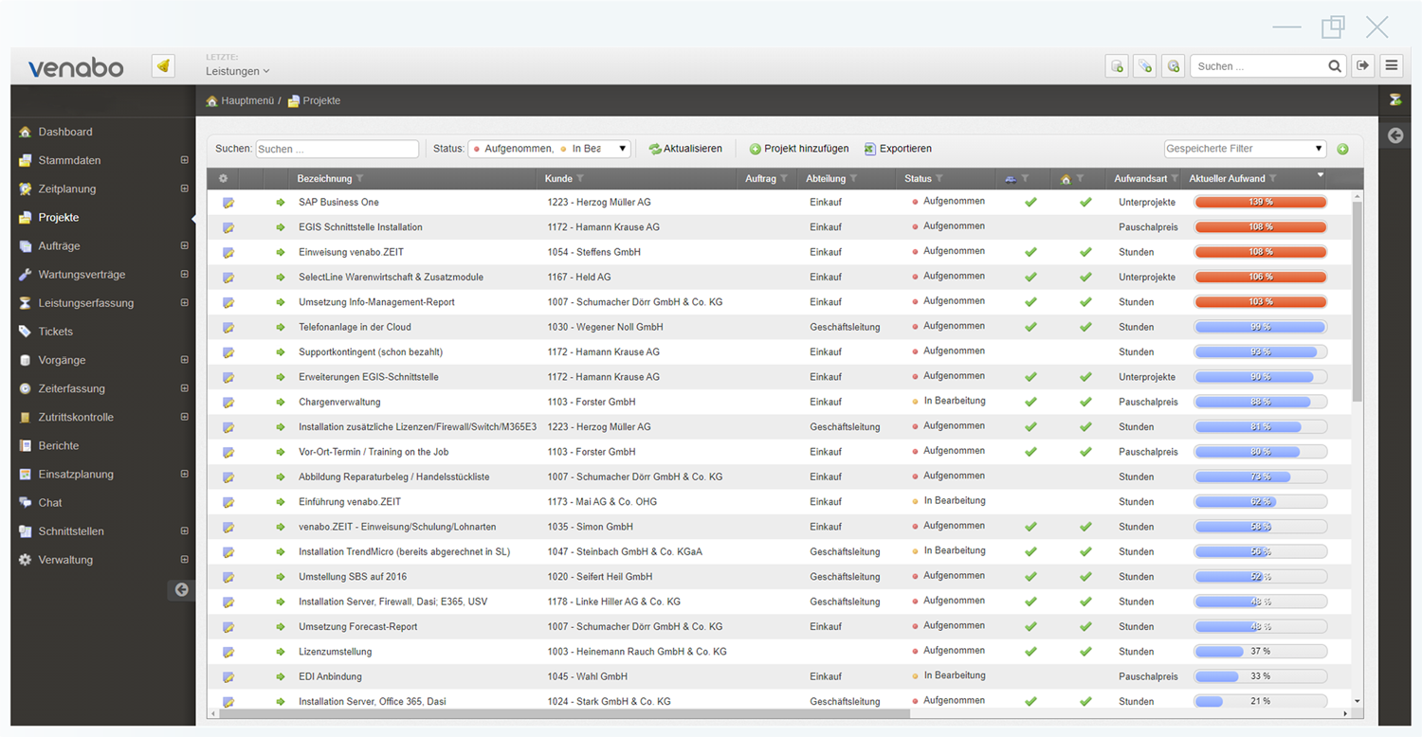Click filter icon on Abteilung column
The image size is (1422, 737).
pyautogui.click(x=853, y=179)
